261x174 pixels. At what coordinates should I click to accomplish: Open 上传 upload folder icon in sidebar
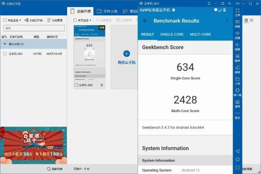237,79
